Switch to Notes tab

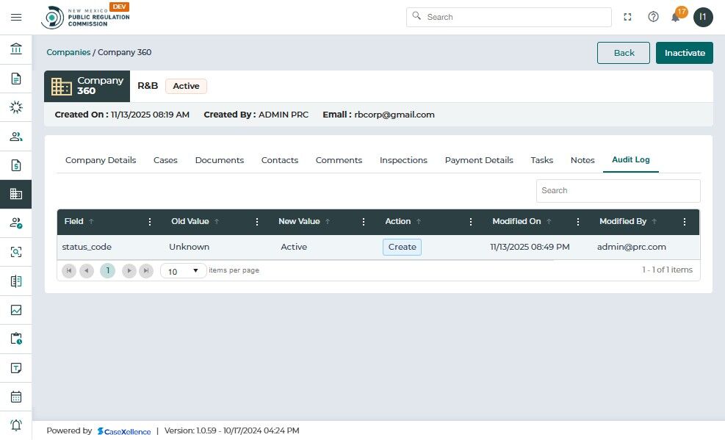[582, 160]
